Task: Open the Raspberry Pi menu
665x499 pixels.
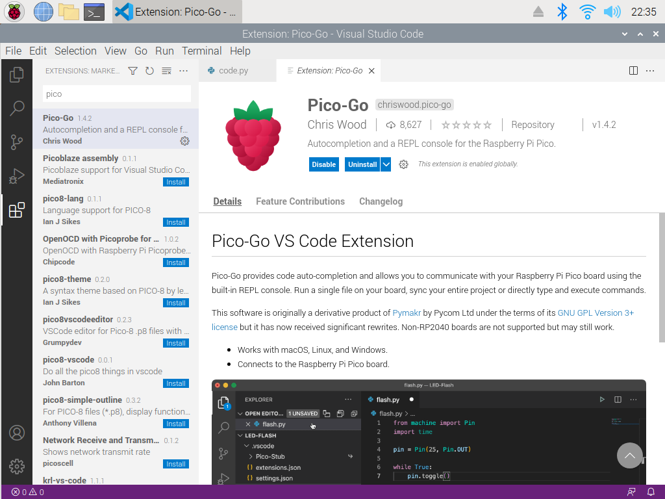Action: point(14,12)
